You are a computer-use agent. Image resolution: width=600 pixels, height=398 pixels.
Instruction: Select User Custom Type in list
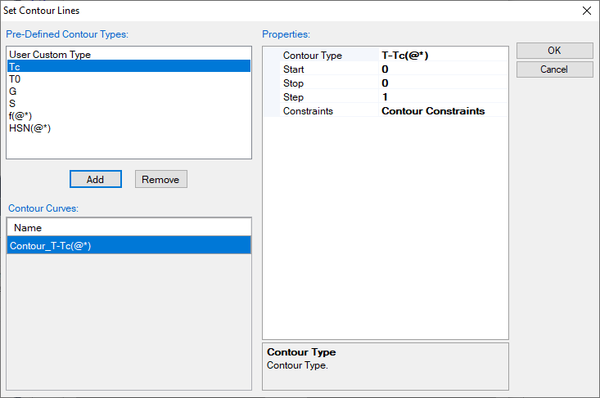click(x=50, y=55)
